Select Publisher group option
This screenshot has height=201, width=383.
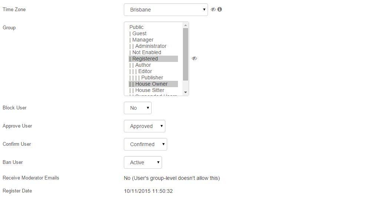point(153,78)
